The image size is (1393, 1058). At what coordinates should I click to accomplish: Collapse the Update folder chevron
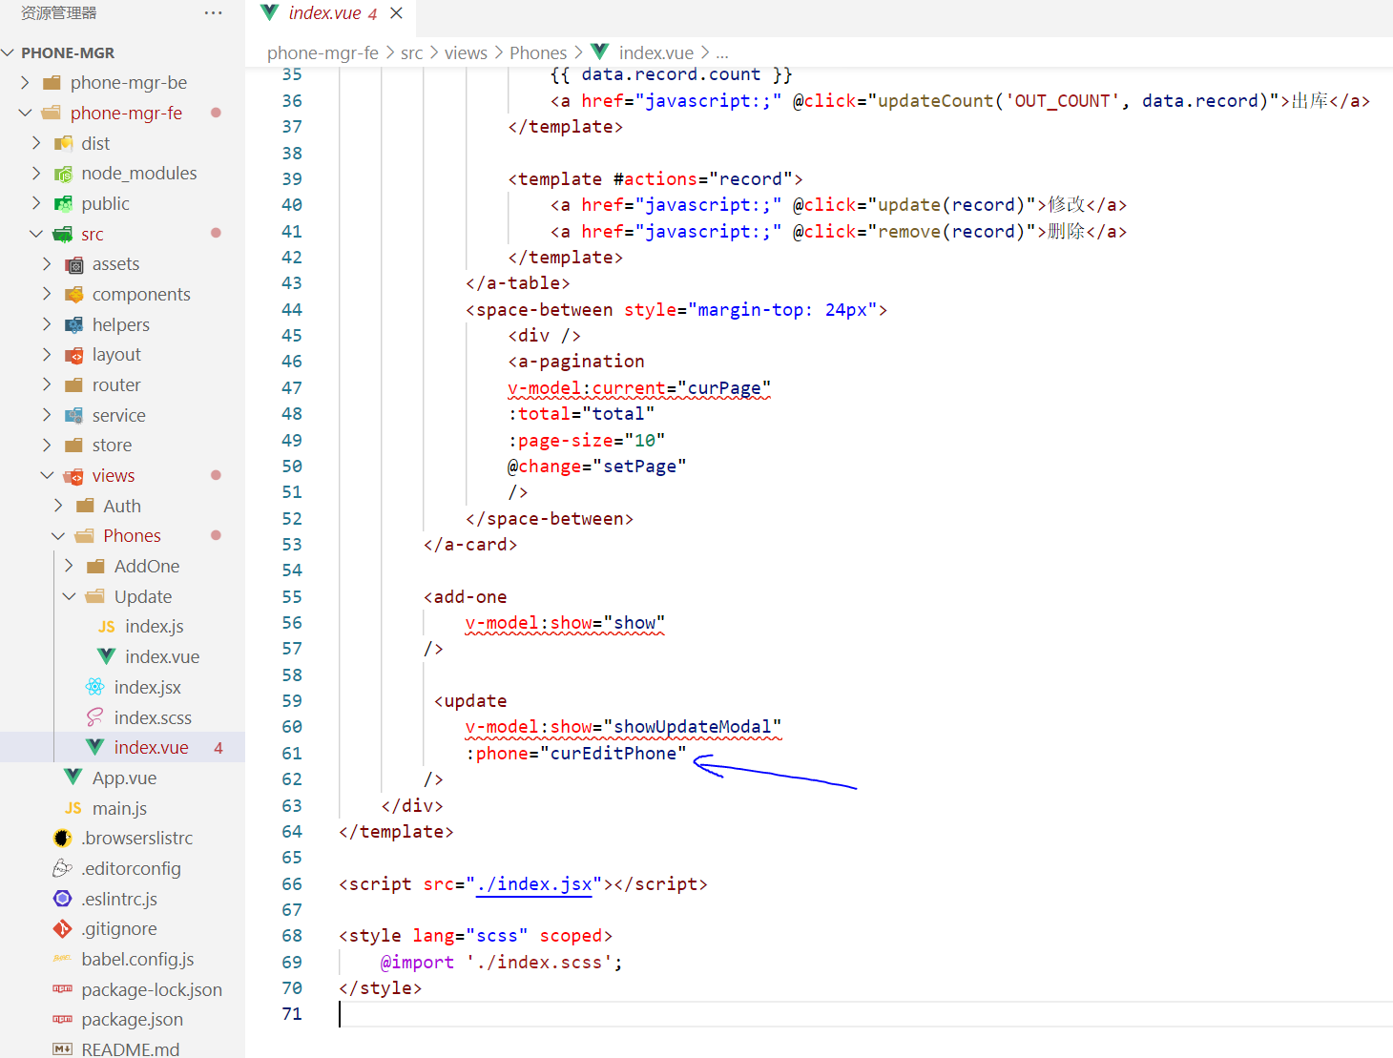(70, 597)
